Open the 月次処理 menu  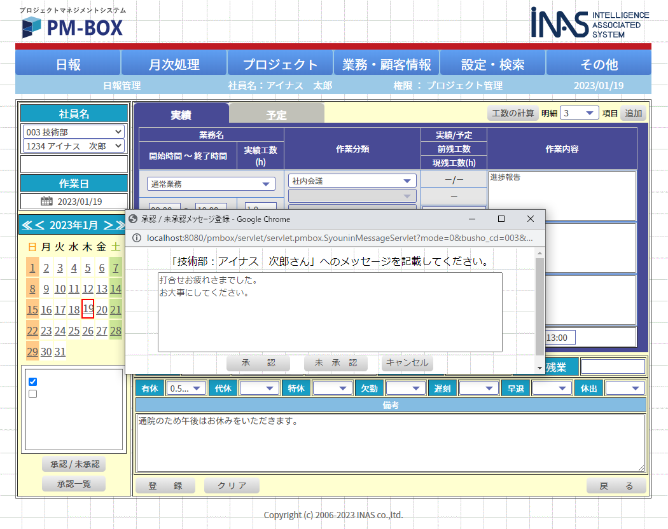tap(174, 64)
